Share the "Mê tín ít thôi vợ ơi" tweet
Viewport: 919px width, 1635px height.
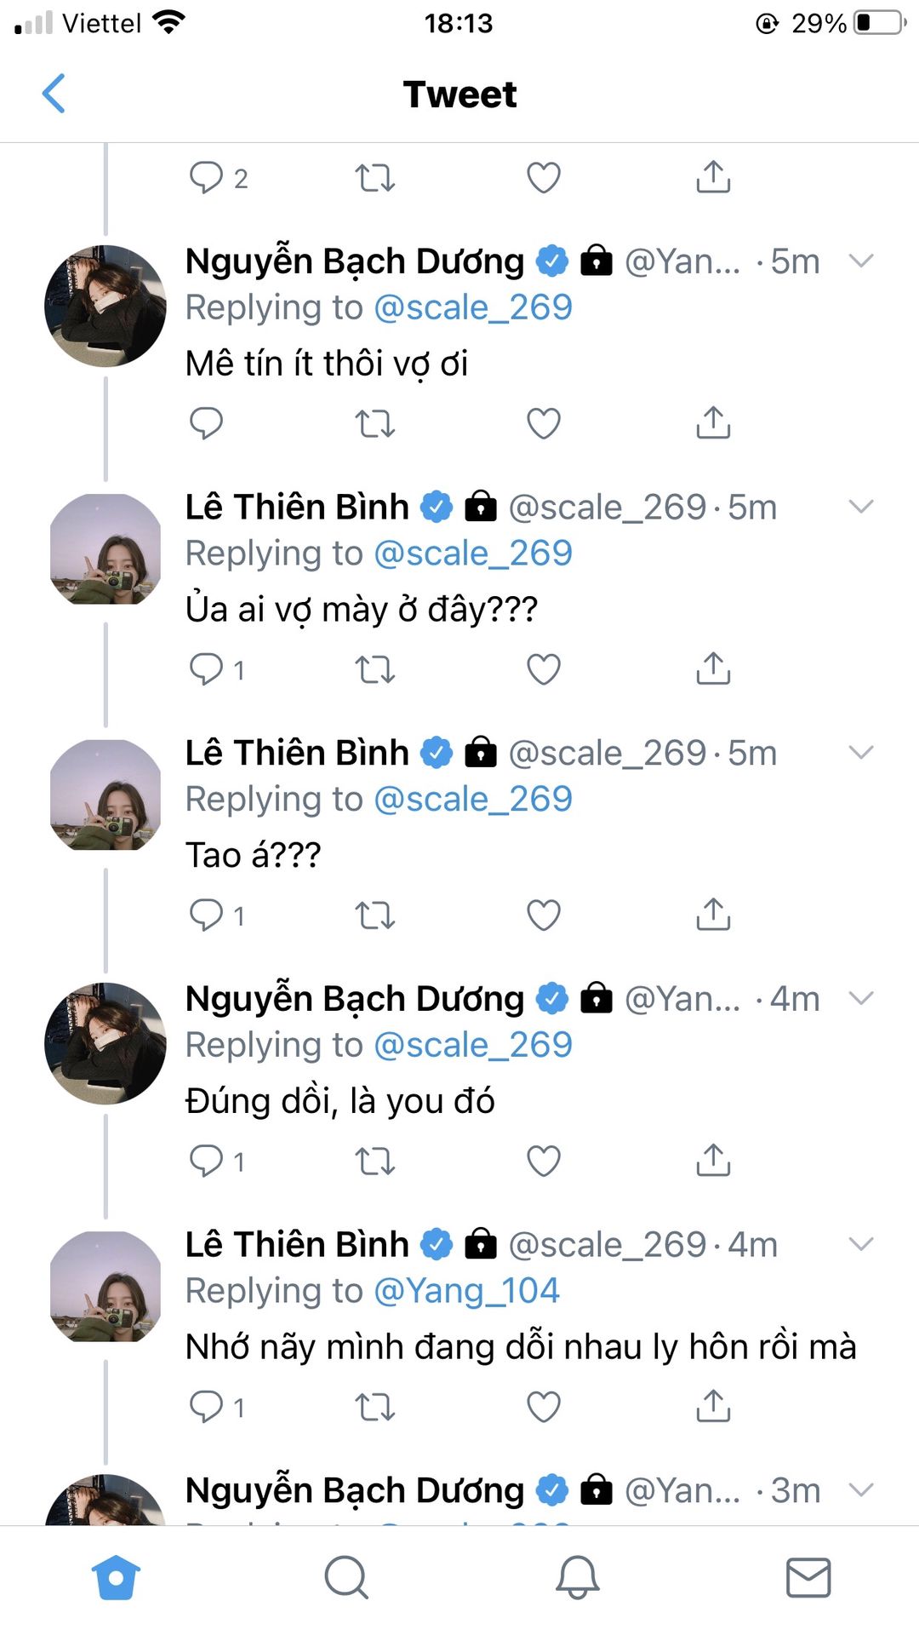pyautogui.click(x=713, y=423)
